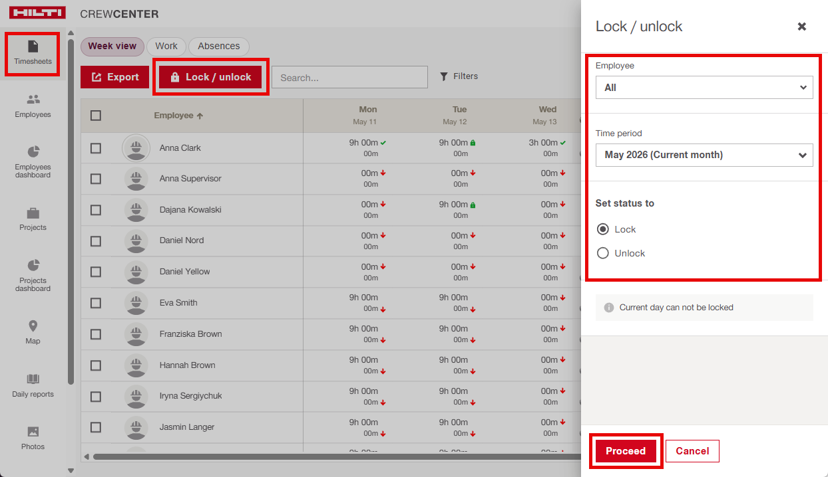Viewport: 828px width, 477px height.
Task: Click the Export button
Action: (x=115, y=77)
